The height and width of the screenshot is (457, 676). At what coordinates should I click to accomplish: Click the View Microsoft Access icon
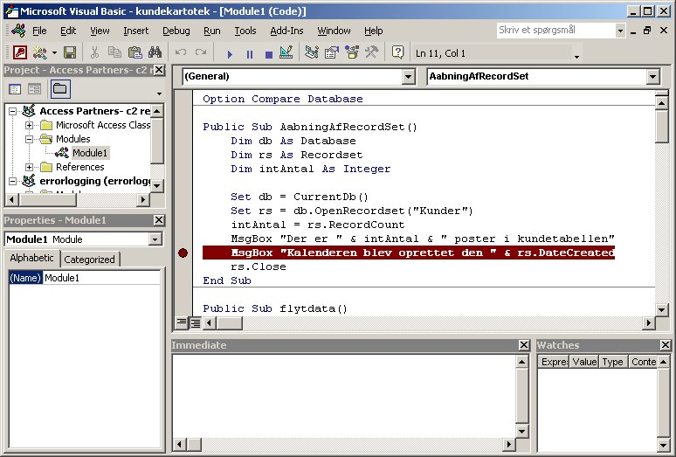[19, 52]
